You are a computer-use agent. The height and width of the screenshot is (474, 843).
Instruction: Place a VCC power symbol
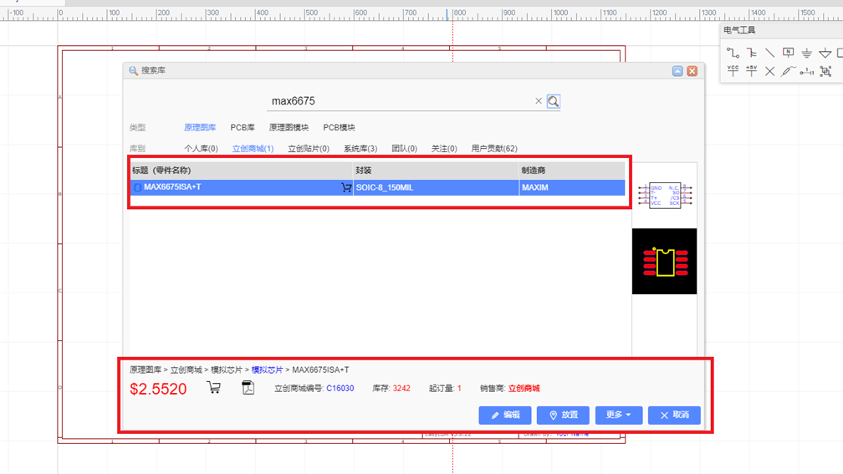[733, 71]
